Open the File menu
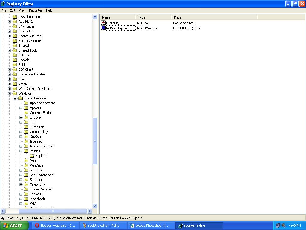Image resolution: width=306 pixels, height=230 pixels. click(4, 10)
